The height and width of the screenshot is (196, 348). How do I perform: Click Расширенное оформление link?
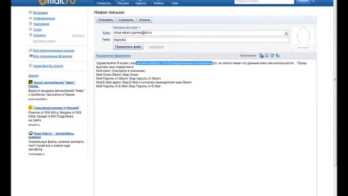click(x=113, y=56)
